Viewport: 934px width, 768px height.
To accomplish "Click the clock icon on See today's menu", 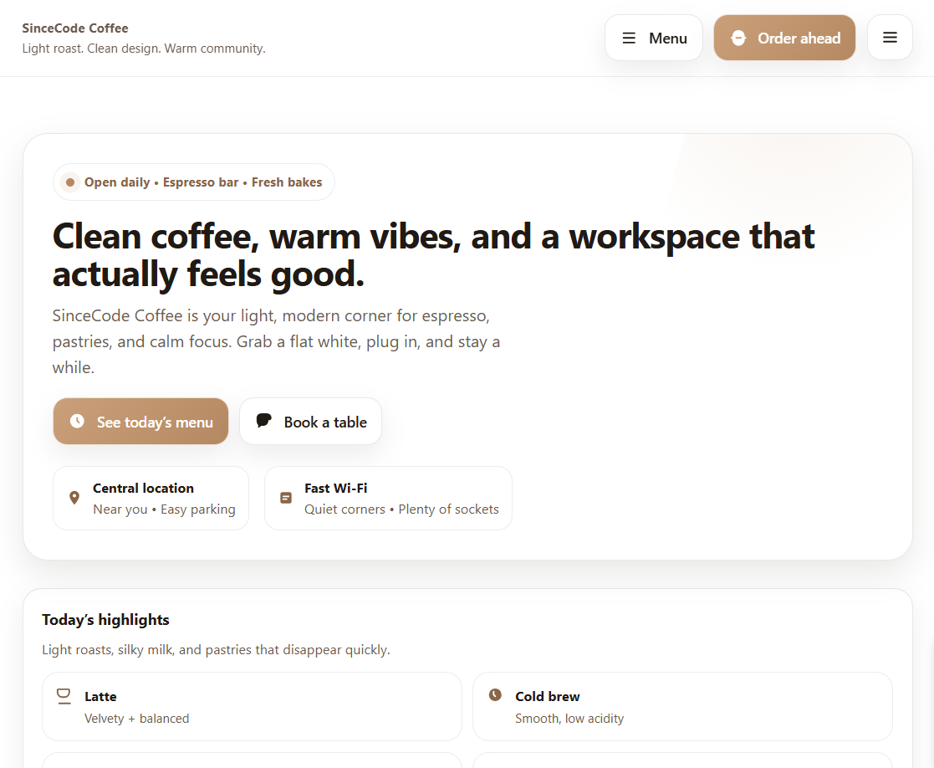I will coord(77,422).
